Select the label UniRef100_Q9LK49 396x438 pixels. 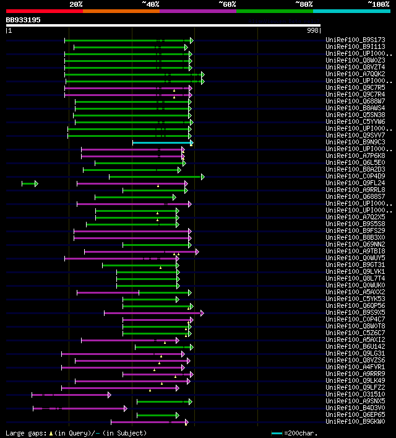point(355,380)
